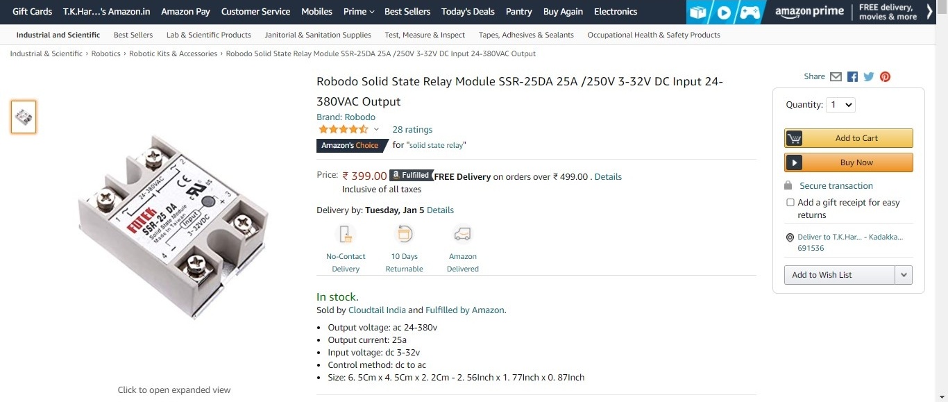Open the Prime menu in navigation
Screen dimensions: 948x402
pos(359,12)
